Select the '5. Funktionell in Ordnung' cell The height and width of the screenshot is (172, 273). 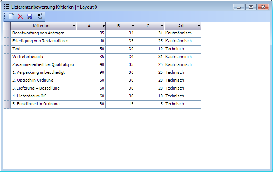pyautogui.click(x=43, y=104)
